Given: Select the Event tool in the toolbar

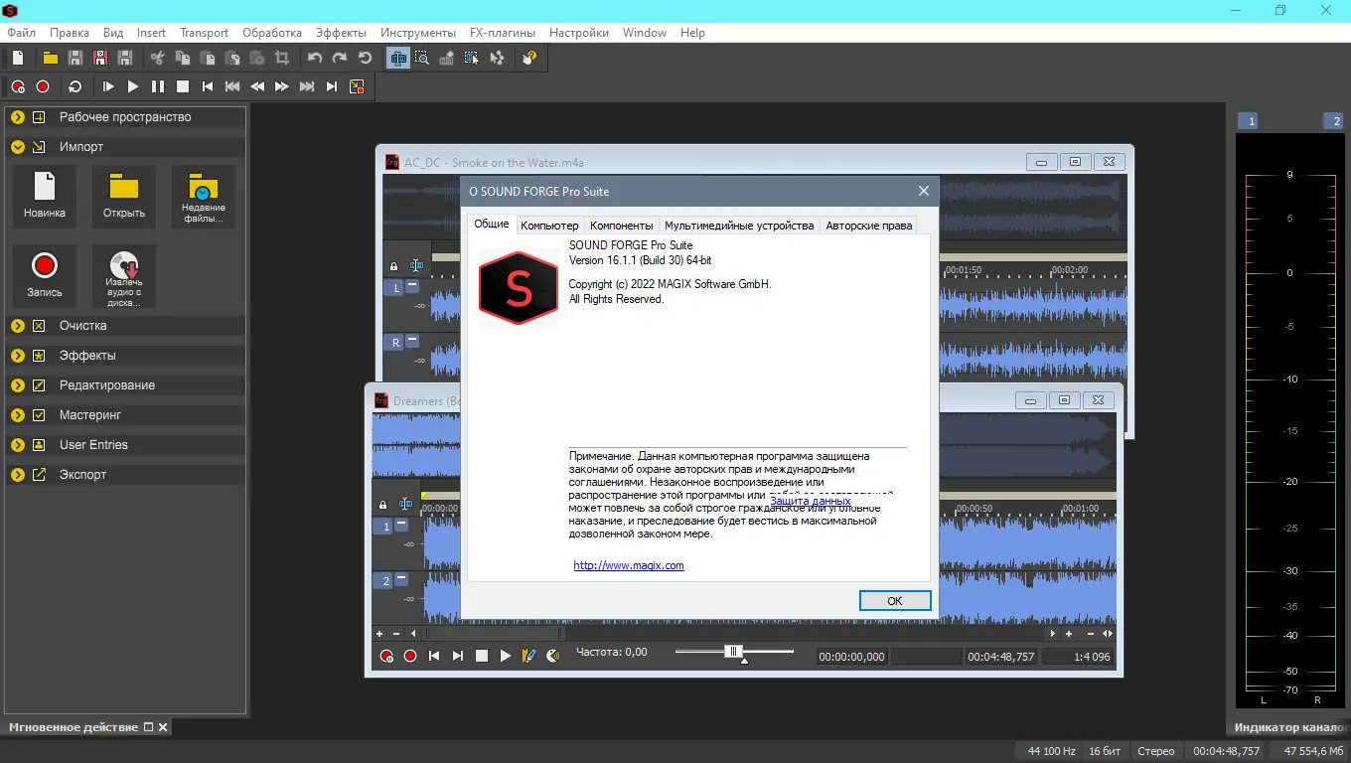Looking at the screenshot, I should (x=472, y=59).
